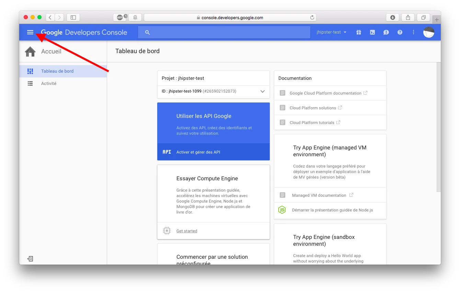The width and height of the screenshot is (460, 292).
Task: Click the Google Developers Console logo
Action: [x=84, y=33]
